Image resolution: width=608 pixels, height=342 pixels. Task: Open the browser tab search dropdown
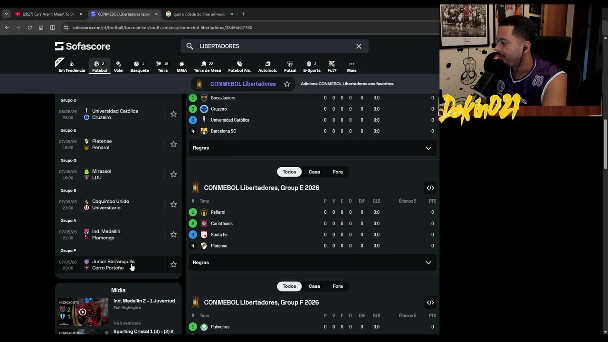click(6, 14)
